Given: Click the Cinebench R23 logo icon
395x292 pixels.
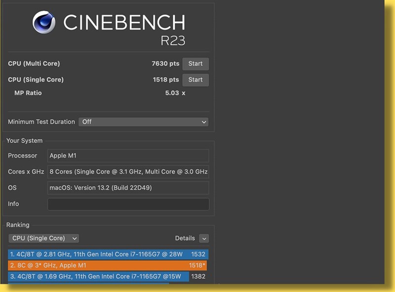Looking at the screenshot, I should tap(44, 22).
